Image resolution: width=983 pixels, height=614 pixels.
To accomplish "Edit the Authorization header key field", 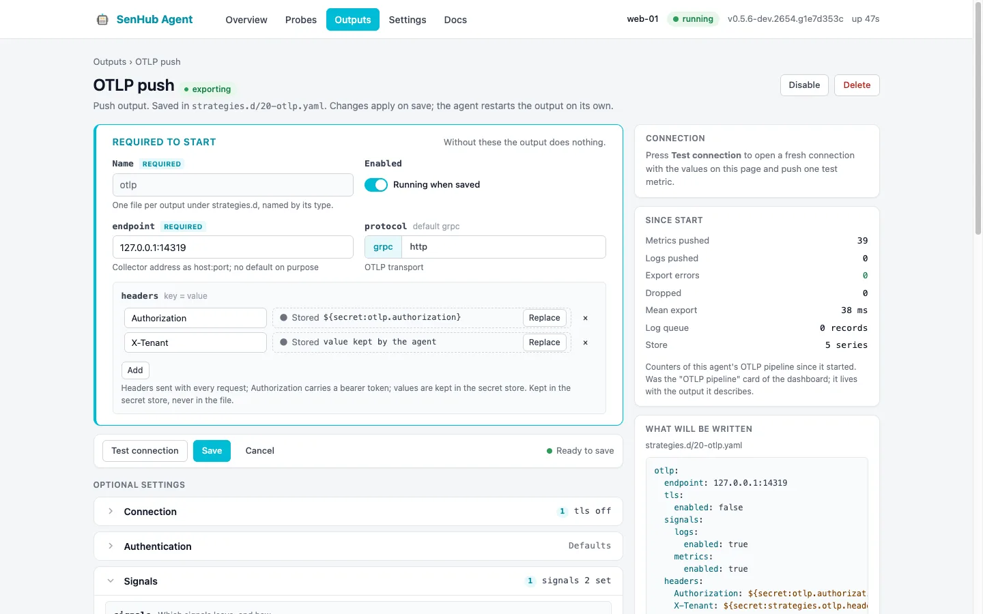I will click(195, 318).
